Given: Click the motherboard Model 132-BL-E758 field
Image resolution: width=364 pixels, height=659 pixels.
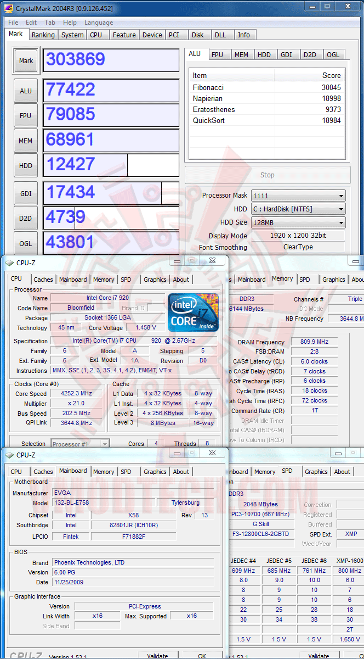Looking at the screenshot, I should pos(103,502).
